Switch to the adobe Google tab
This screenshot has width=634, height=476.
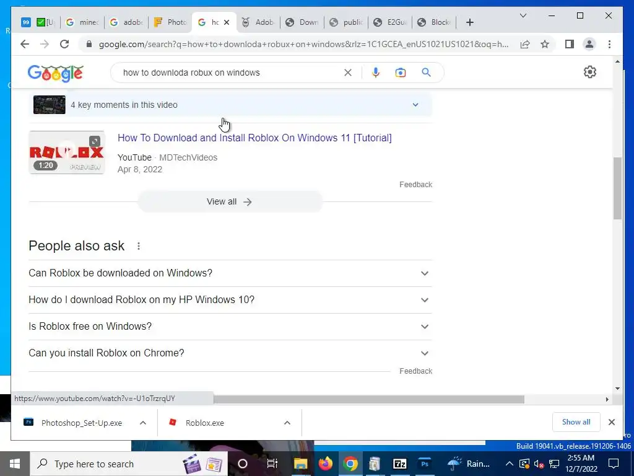tap(126, 22)
